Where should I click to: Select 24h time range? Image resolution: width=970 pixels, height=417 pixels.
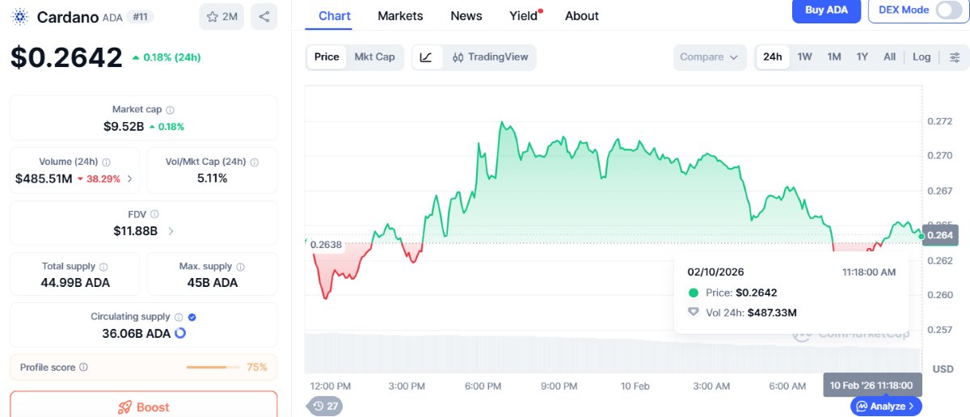[x=773, y=57]
